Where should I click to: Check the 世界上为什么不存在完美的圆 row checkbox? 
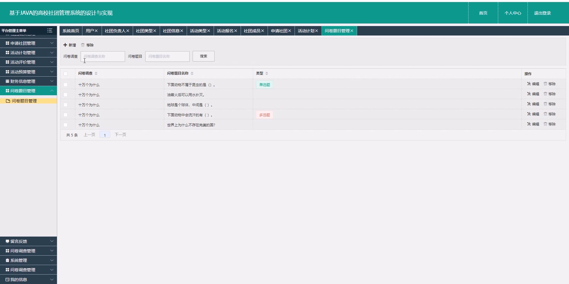(65, 125)
